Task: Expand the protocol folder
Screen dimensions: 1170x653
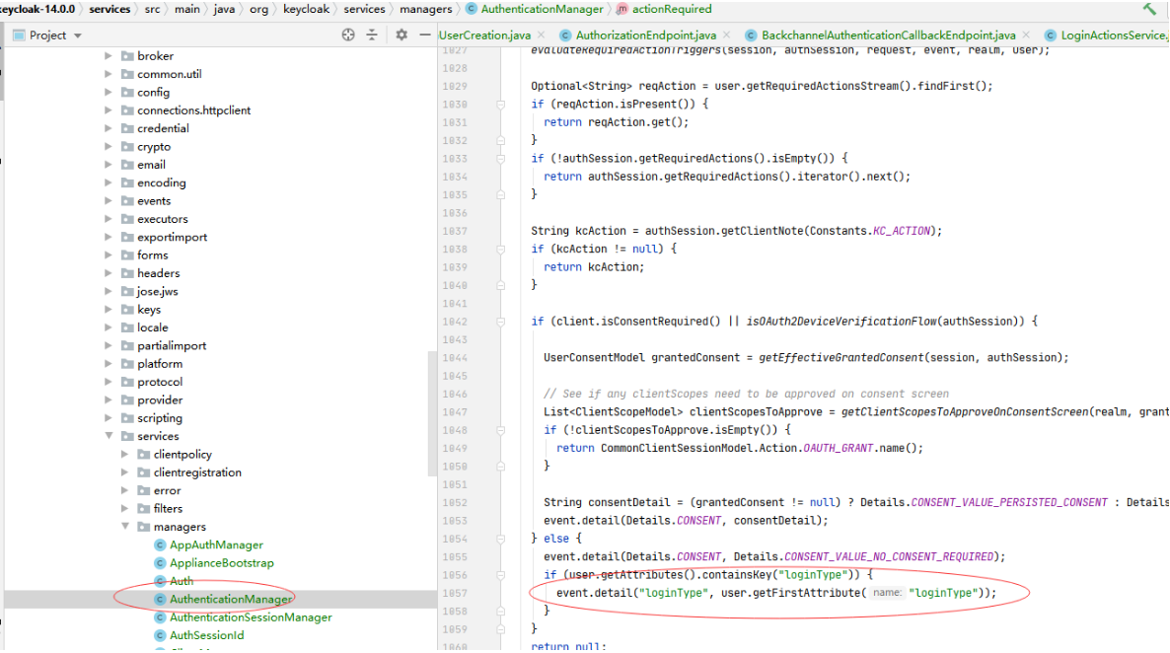Action: pyautogui.click(x=109, y=382)
